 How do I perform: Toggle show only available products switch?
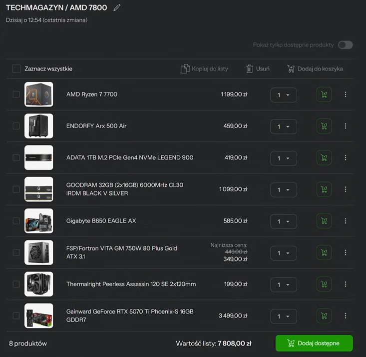pyautogui.click(x=345, y=45)
